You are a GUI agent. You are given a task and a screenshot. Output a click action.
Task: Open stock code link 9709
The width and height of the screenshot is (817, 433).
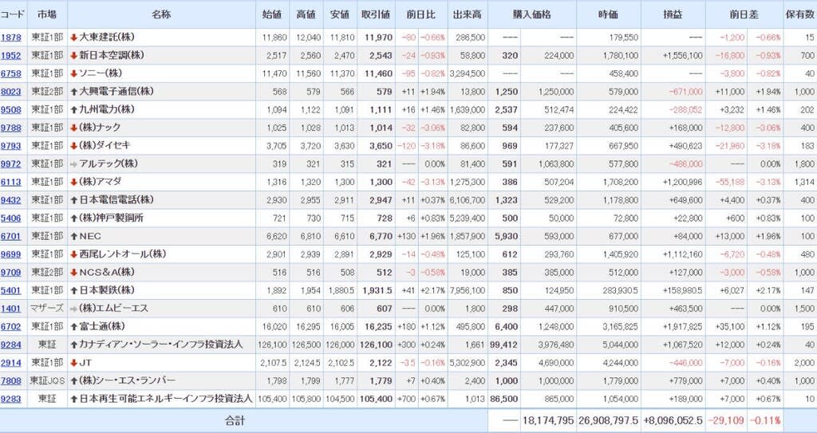coord(10,273)
